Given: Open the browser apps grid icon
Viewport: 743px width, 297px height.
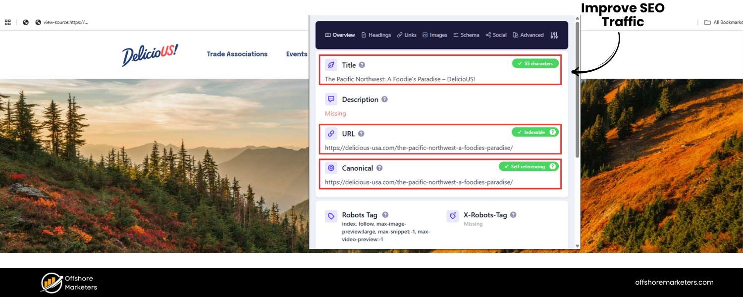Looking at the screenshot, I should [7, 22].
